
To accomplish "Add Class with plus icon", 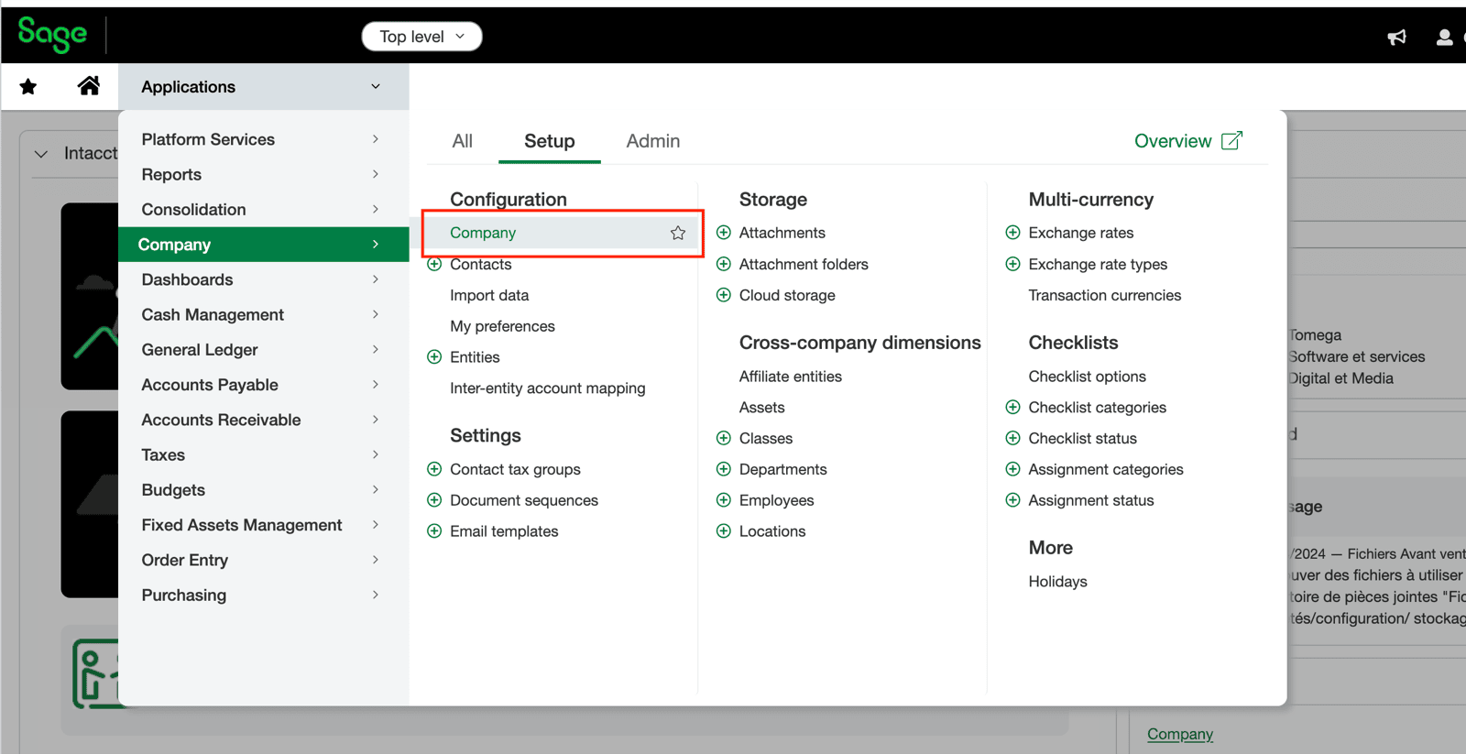I will pos(724,438).
